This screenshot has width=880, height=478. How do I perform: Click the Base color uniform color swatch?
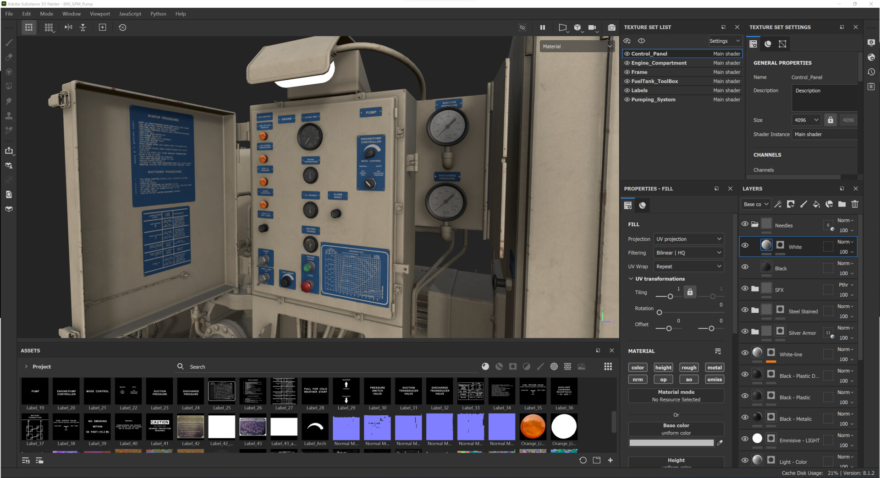[x=671, y=443]
